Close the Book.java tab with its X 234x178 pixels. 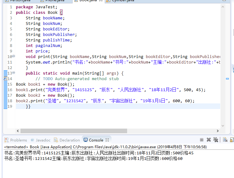point(101,1)
